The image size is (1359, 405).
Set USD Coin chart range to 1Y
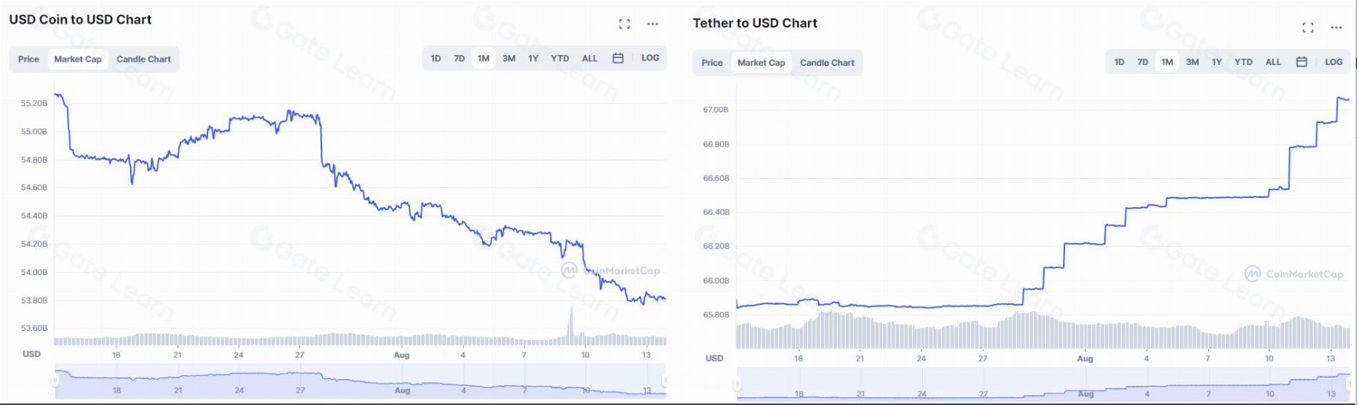(533, 58)
